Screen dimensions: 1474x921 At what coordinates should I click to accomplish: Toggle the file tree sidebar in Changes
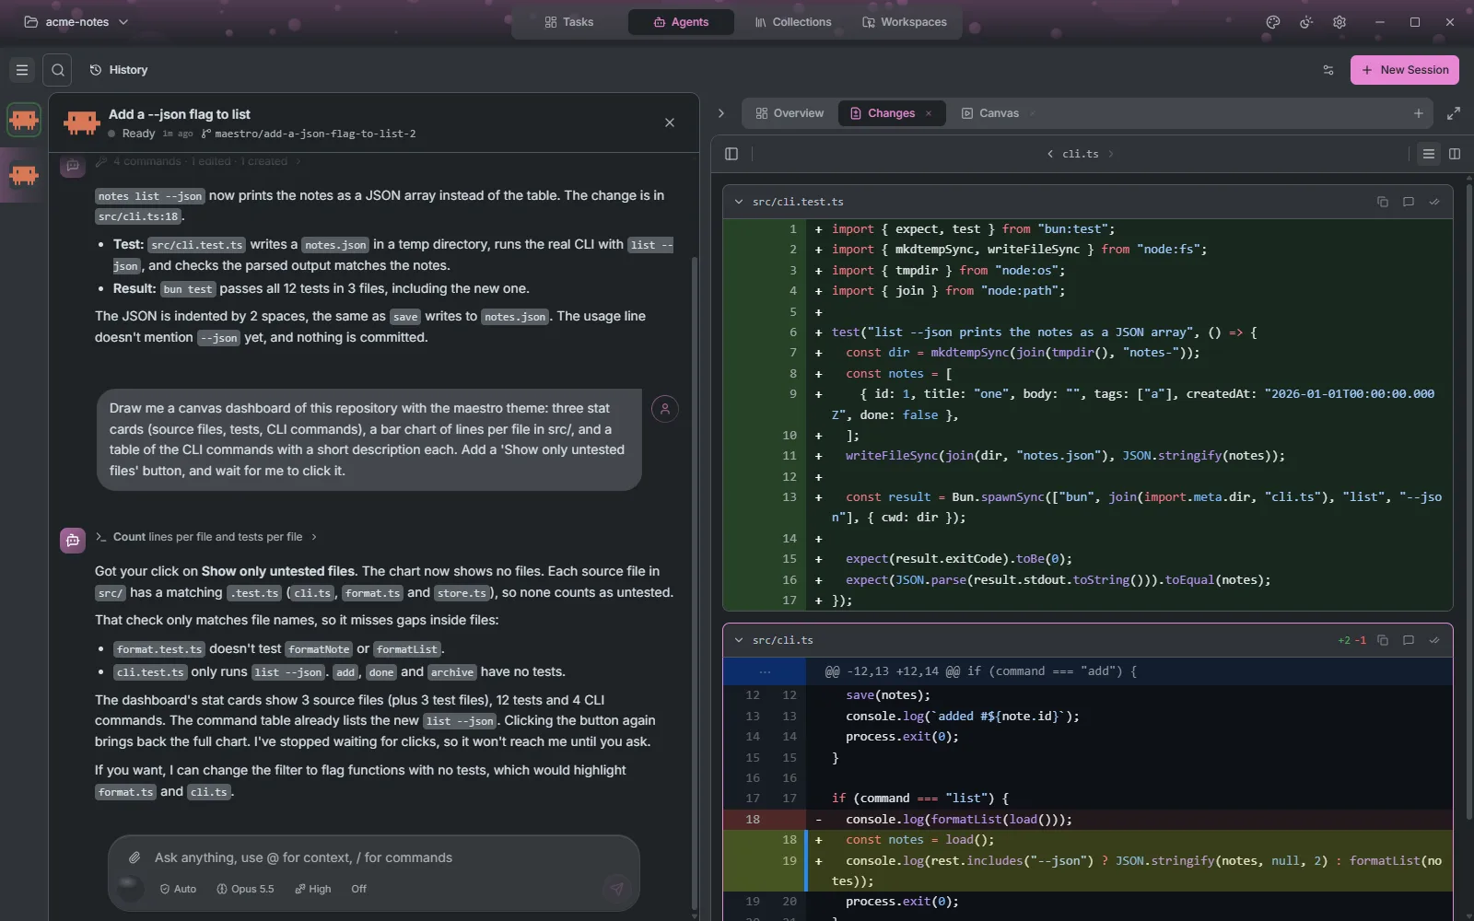point(731,154)
